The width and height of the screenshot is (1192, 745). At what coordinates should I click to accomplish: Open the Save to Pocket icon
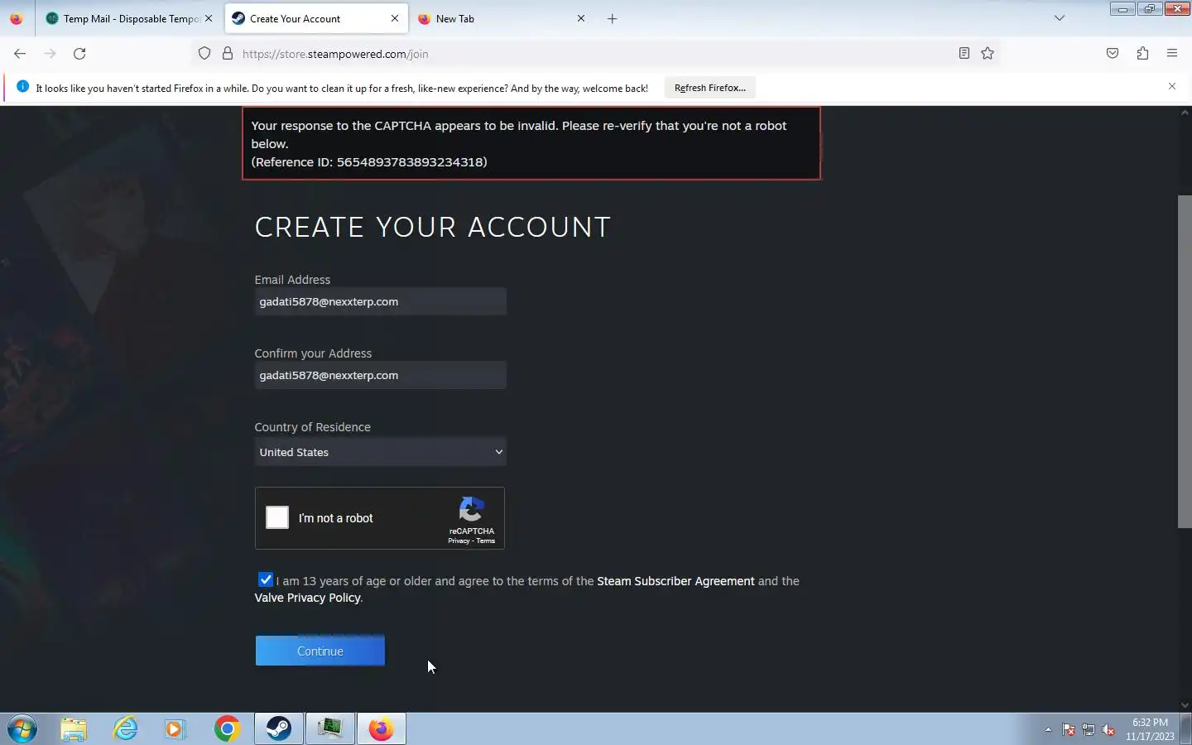click(x=1113, y=54)
